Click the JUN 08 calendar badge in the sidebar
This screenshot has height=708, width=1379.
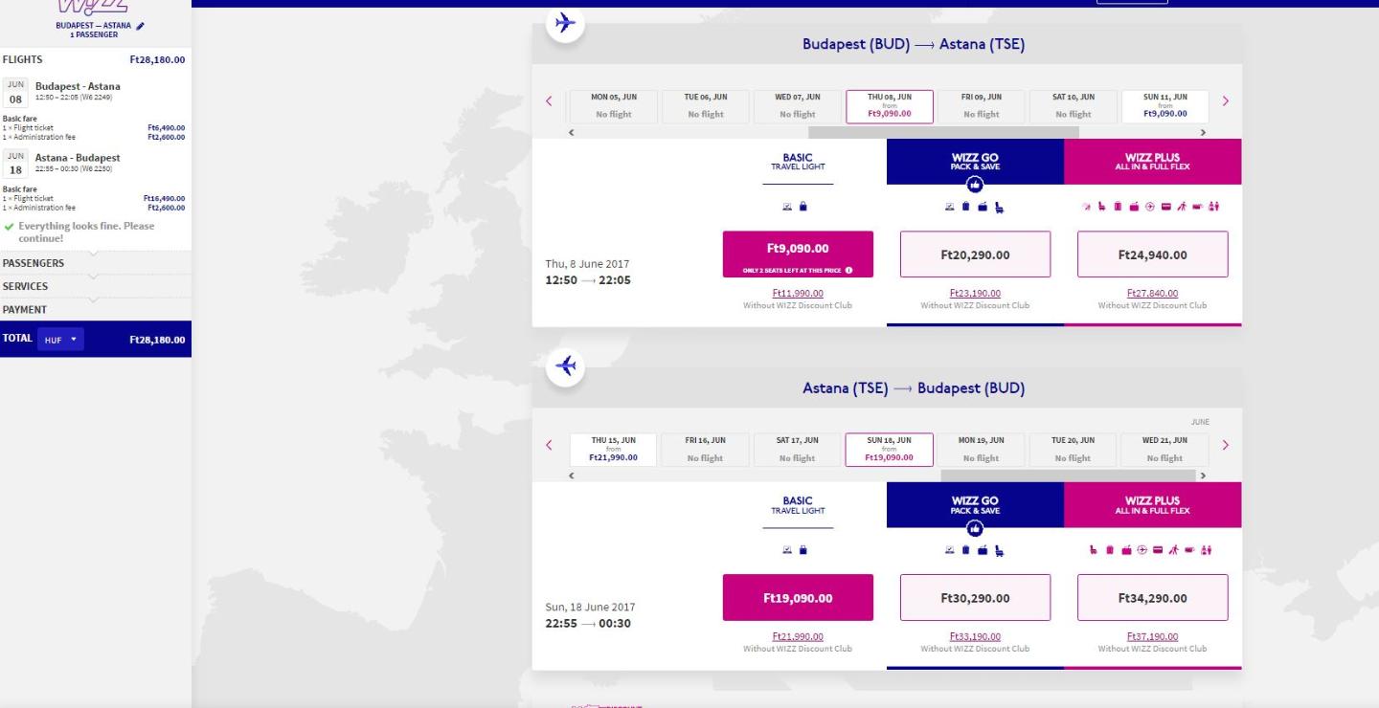14,92
